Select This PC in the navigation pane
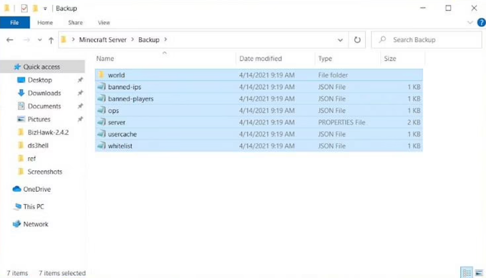The width and height of the screenshot is (486, 278). point(33,207)
